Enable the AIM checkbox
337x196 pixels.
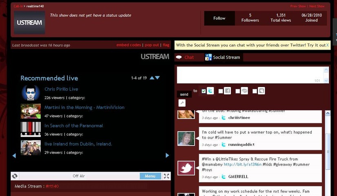[237, 91]
